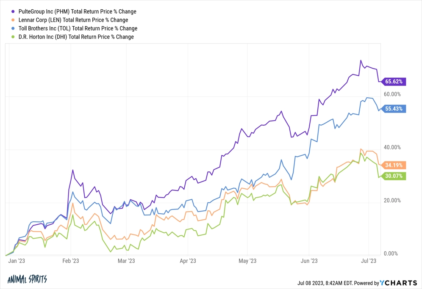Click the orange Lennar Corp legend dot
The width and height of the screenshot is (422, 289).
click(x=13, y=20)
